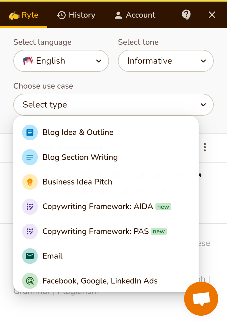Viewport: 227px width, 322px height.
Task: Close the Ryte panel
Action: pos(212,15)
